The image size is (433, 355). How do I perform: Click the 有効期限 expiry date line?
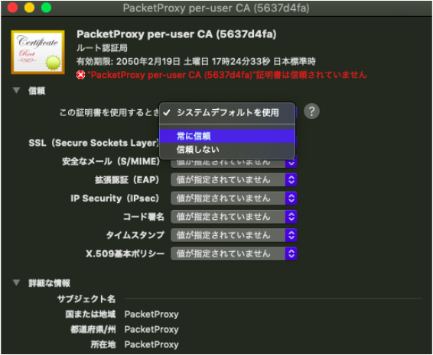(x=196, y=62)
